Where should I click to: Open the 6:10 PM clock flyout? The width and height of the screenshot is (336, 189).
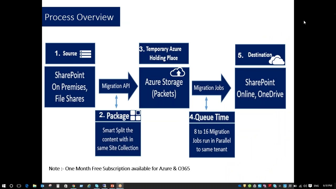point(327,186)
